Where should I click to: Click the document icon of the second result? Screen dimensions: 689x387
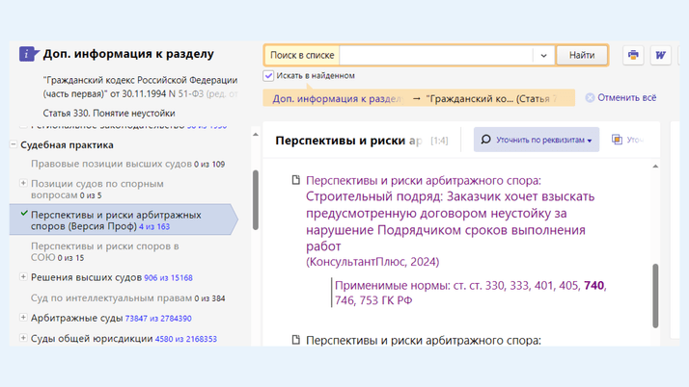coord(296,340)
